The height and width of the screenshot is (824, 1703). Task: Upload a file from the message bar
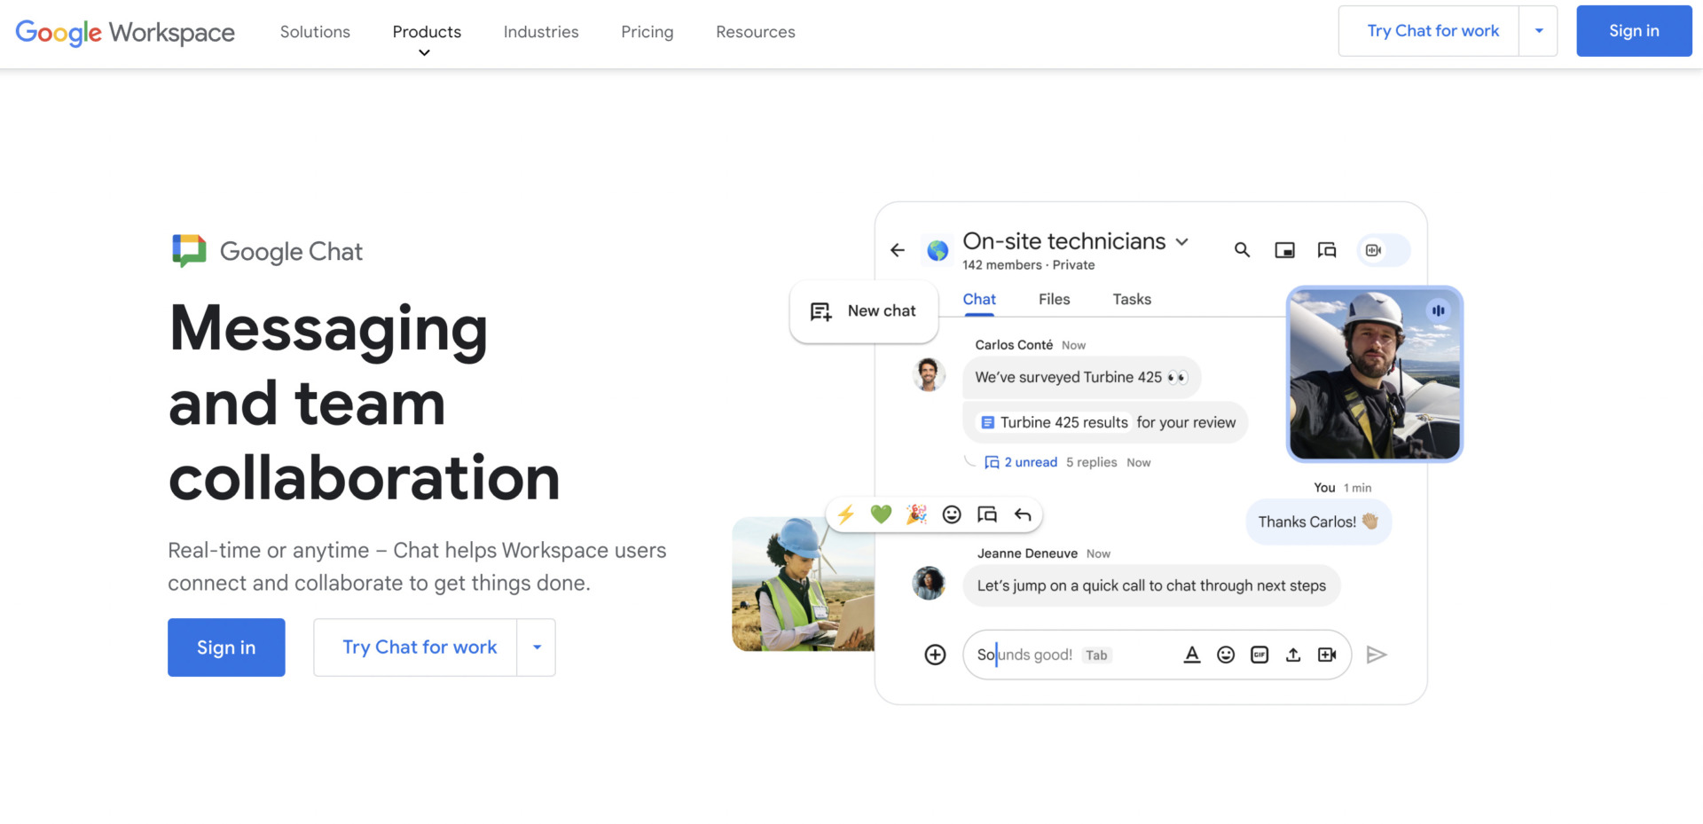[1292, 655]
